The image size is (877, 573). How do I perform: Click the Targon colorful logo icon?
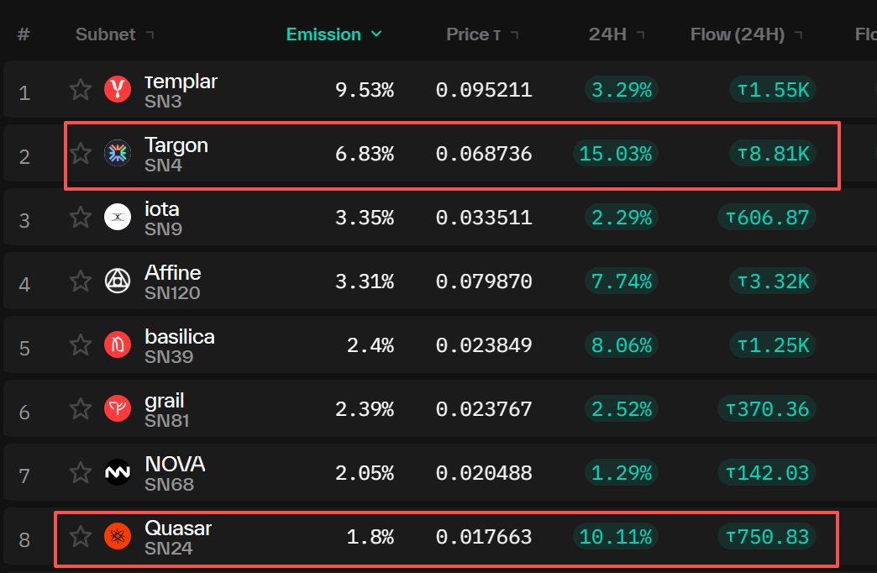[x=118, y=153]
